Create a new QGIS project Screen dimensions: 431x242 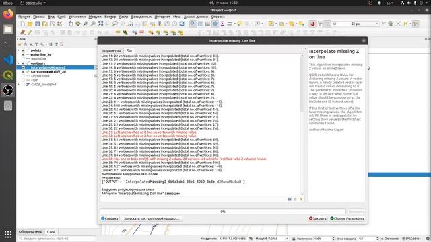pyautogui.click(x=22, y=24)
